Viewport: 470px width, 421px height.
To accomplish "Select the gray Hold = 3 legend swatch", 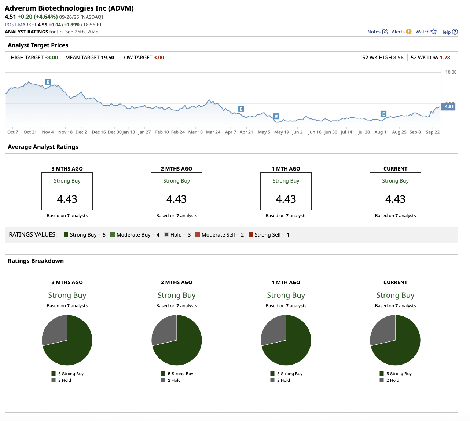I will coord(167,235).
